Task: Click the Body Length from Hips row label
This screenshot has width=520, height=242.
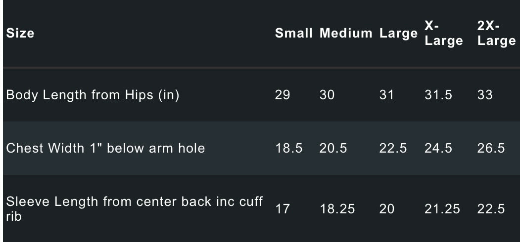Action: pyautogui.click(x=93, y=95)
